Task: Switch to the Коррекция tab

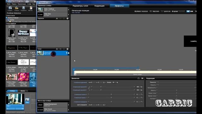Action: coord(99,6)
